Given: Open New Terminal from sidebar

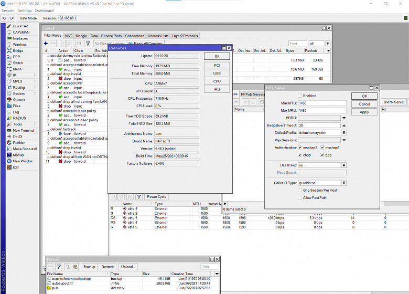Looking at the screenshot, I should [24, 130].
